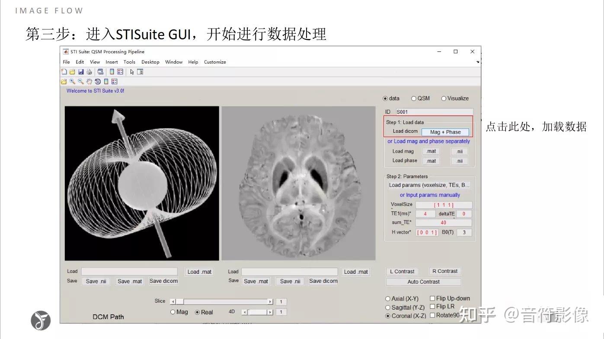Open the Customize menu
The image size is (604, 339).
pyautogui.click(x=215, y=62)
